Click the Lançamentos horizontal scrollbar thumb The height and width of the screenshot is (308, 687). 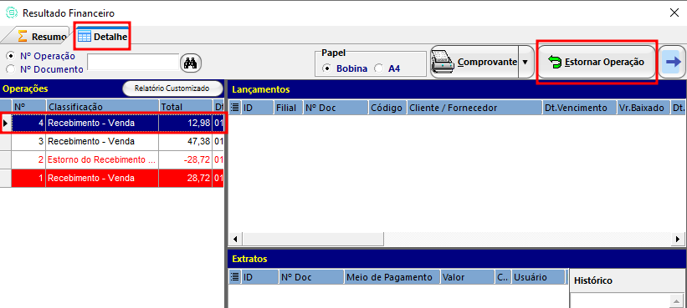[x=312, y=239]
